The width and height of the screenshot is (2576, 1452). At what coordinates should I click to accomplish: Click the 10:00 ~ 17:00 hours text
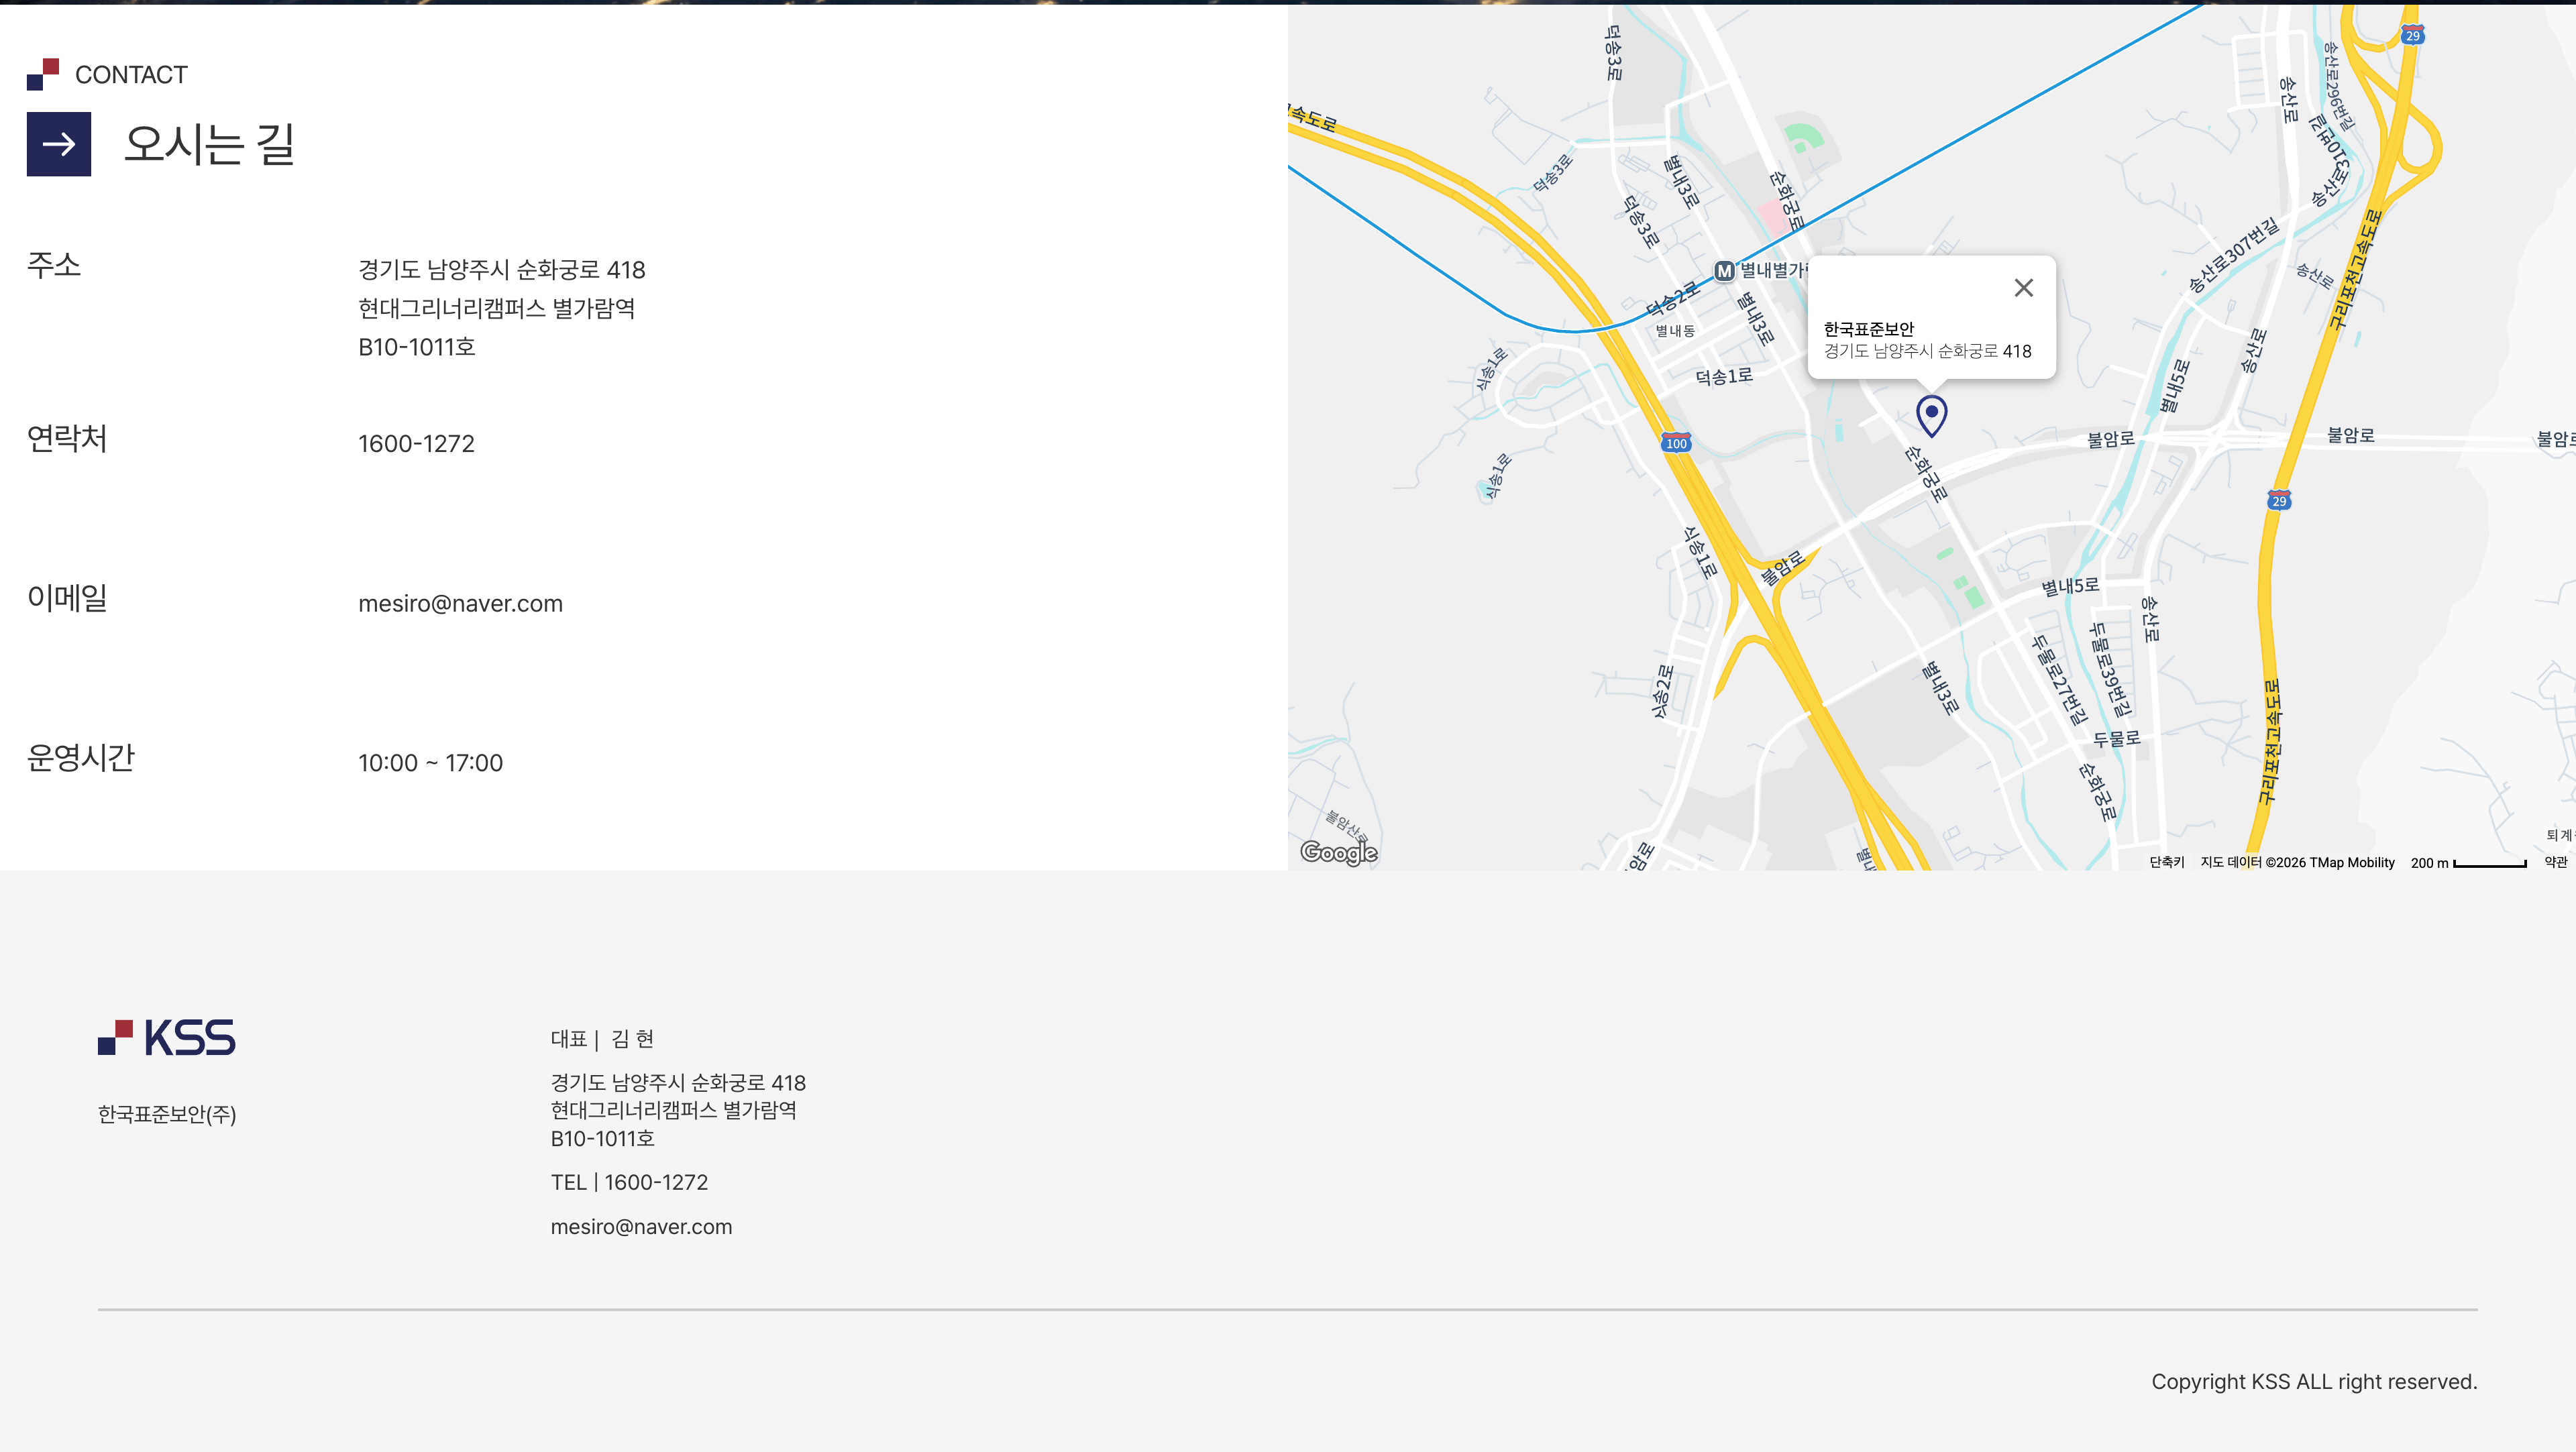pos(430,763)
